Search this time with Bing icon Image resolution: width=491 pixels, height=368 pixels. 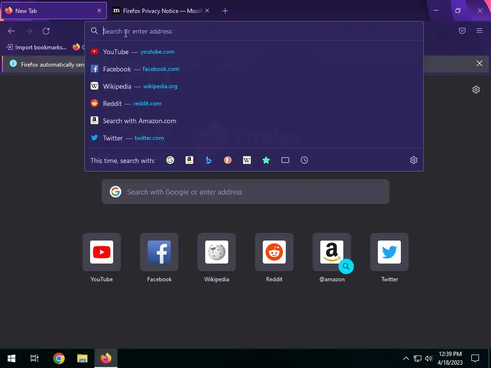click(209, 160)
